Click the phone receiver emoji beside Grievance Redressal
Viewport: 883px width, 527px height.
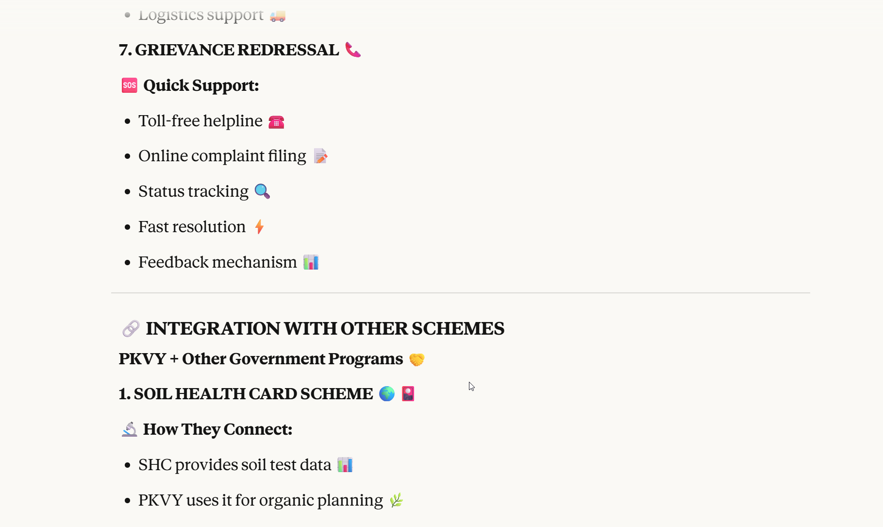[353, 50]
